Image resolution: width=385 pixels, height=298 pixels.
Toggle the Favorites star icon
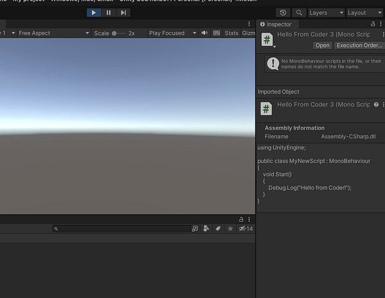tap(230, 229)
